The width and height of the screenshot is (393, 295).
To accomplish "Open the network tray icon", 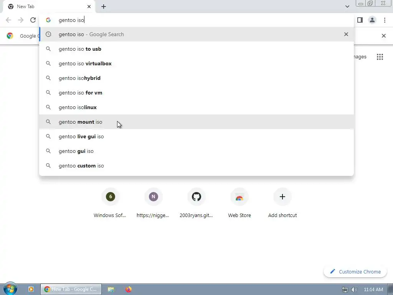I will [345, 290].
